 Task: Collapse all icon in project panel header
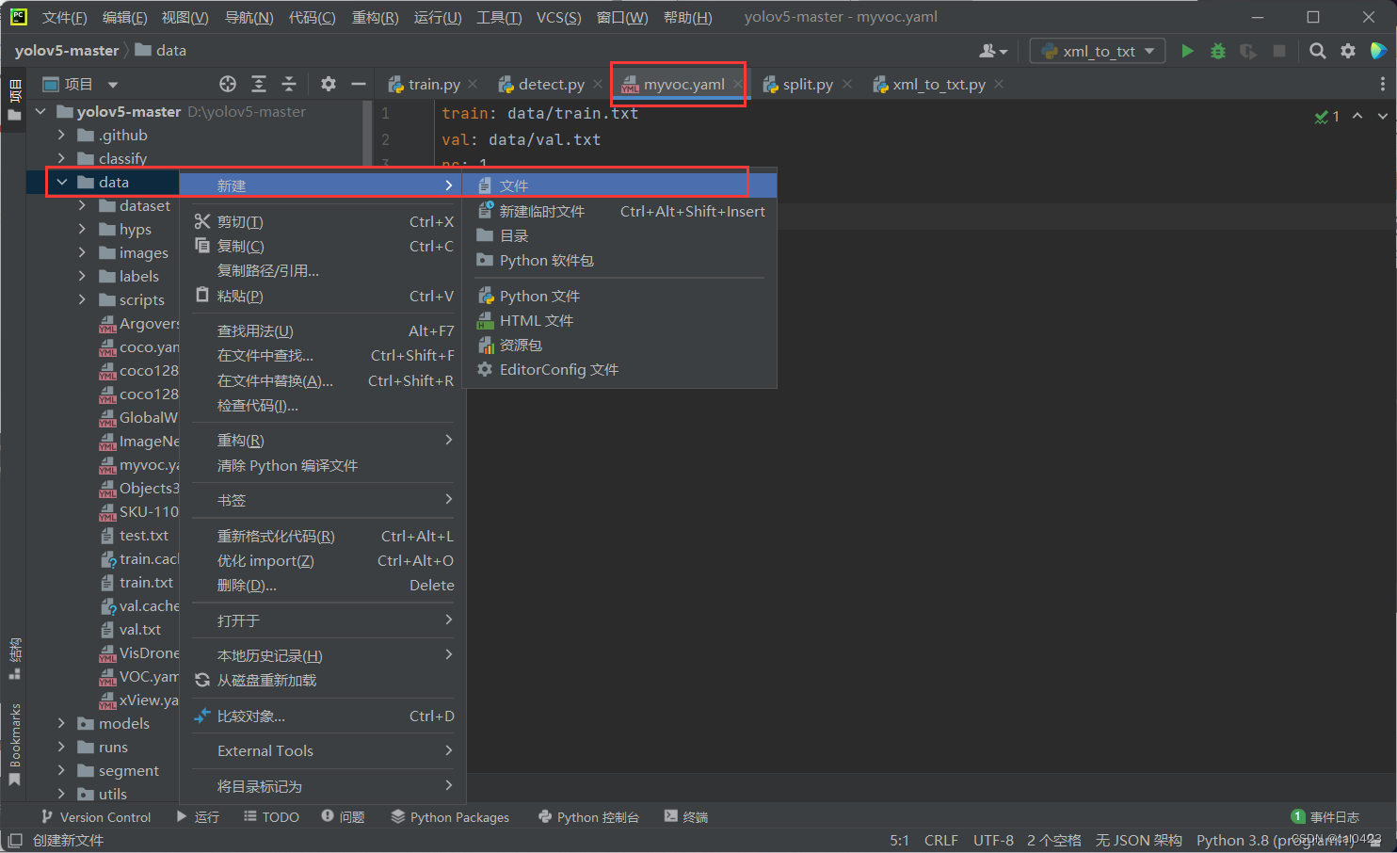pos(289,84)
